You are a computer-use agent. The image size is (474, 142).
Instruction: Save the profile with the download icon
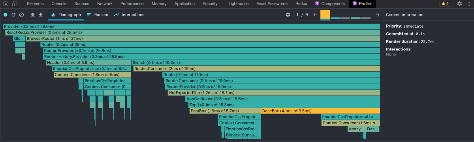40,15
